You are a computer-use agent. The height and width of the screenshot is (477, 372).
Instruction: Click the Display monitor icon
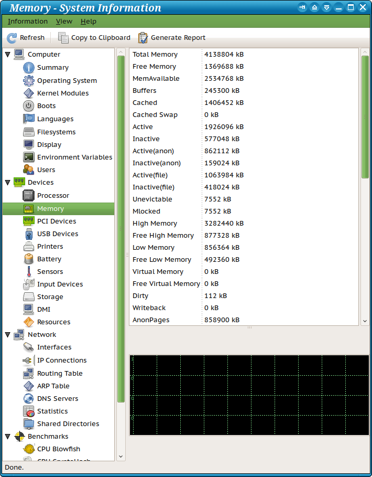(28, 144)
